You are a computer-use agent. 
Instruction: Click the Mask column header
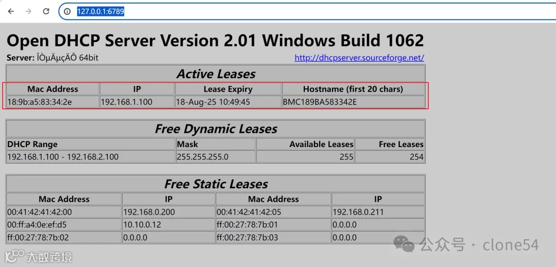pos(187,144)
